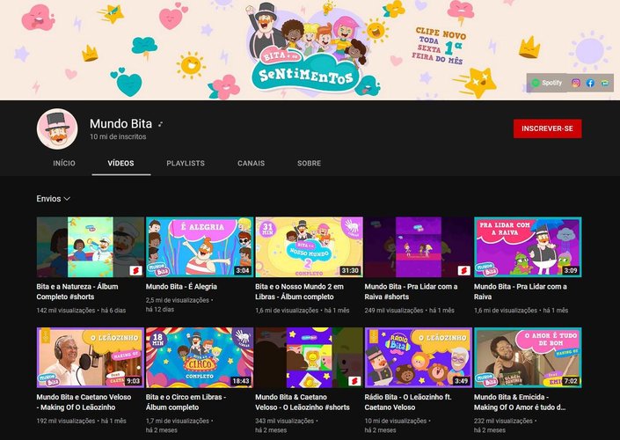Click the 2,5 mi de visualizações text
620x440 pixels.
click(178, 300)
